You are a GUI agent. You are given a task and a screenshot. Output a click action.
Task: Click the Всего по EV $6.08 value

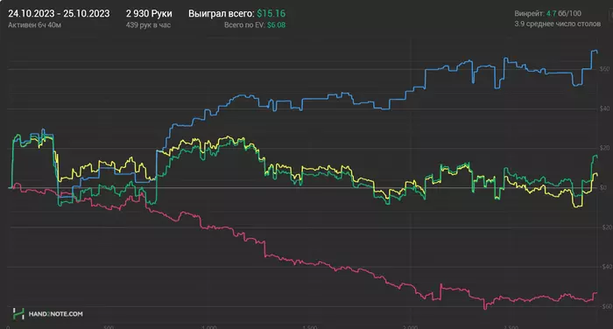[255, 25]
